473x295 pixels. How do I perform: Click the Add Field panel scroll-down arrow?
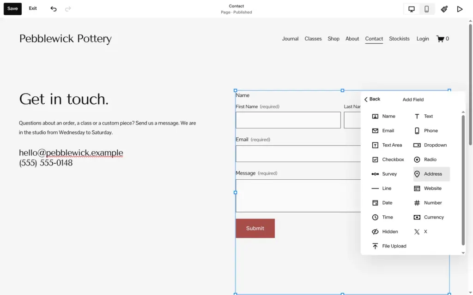[x=463, y=253]
